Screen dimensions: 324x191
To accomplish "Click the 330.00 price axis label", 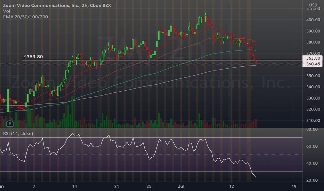I will pos(313,98).
